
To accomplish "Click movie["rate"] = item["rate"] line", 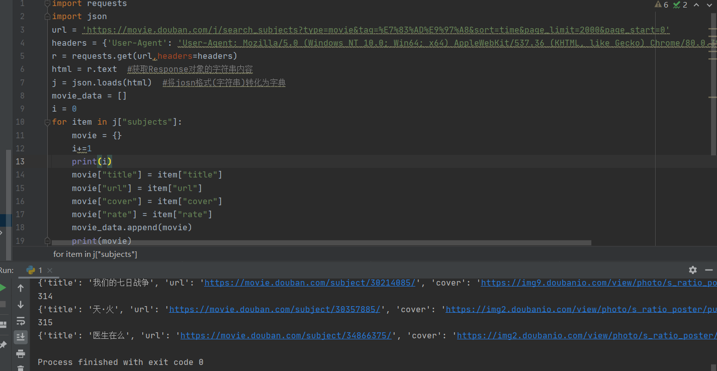I will [142, 214].
